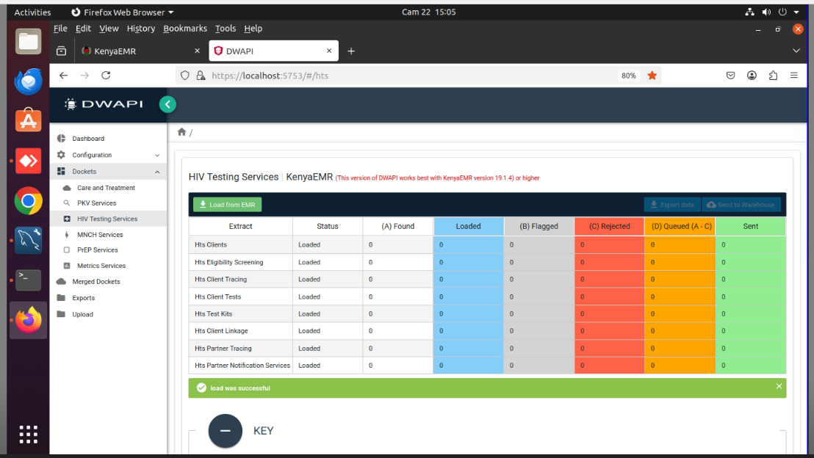Open Firefox hamburger application menu

793,76
